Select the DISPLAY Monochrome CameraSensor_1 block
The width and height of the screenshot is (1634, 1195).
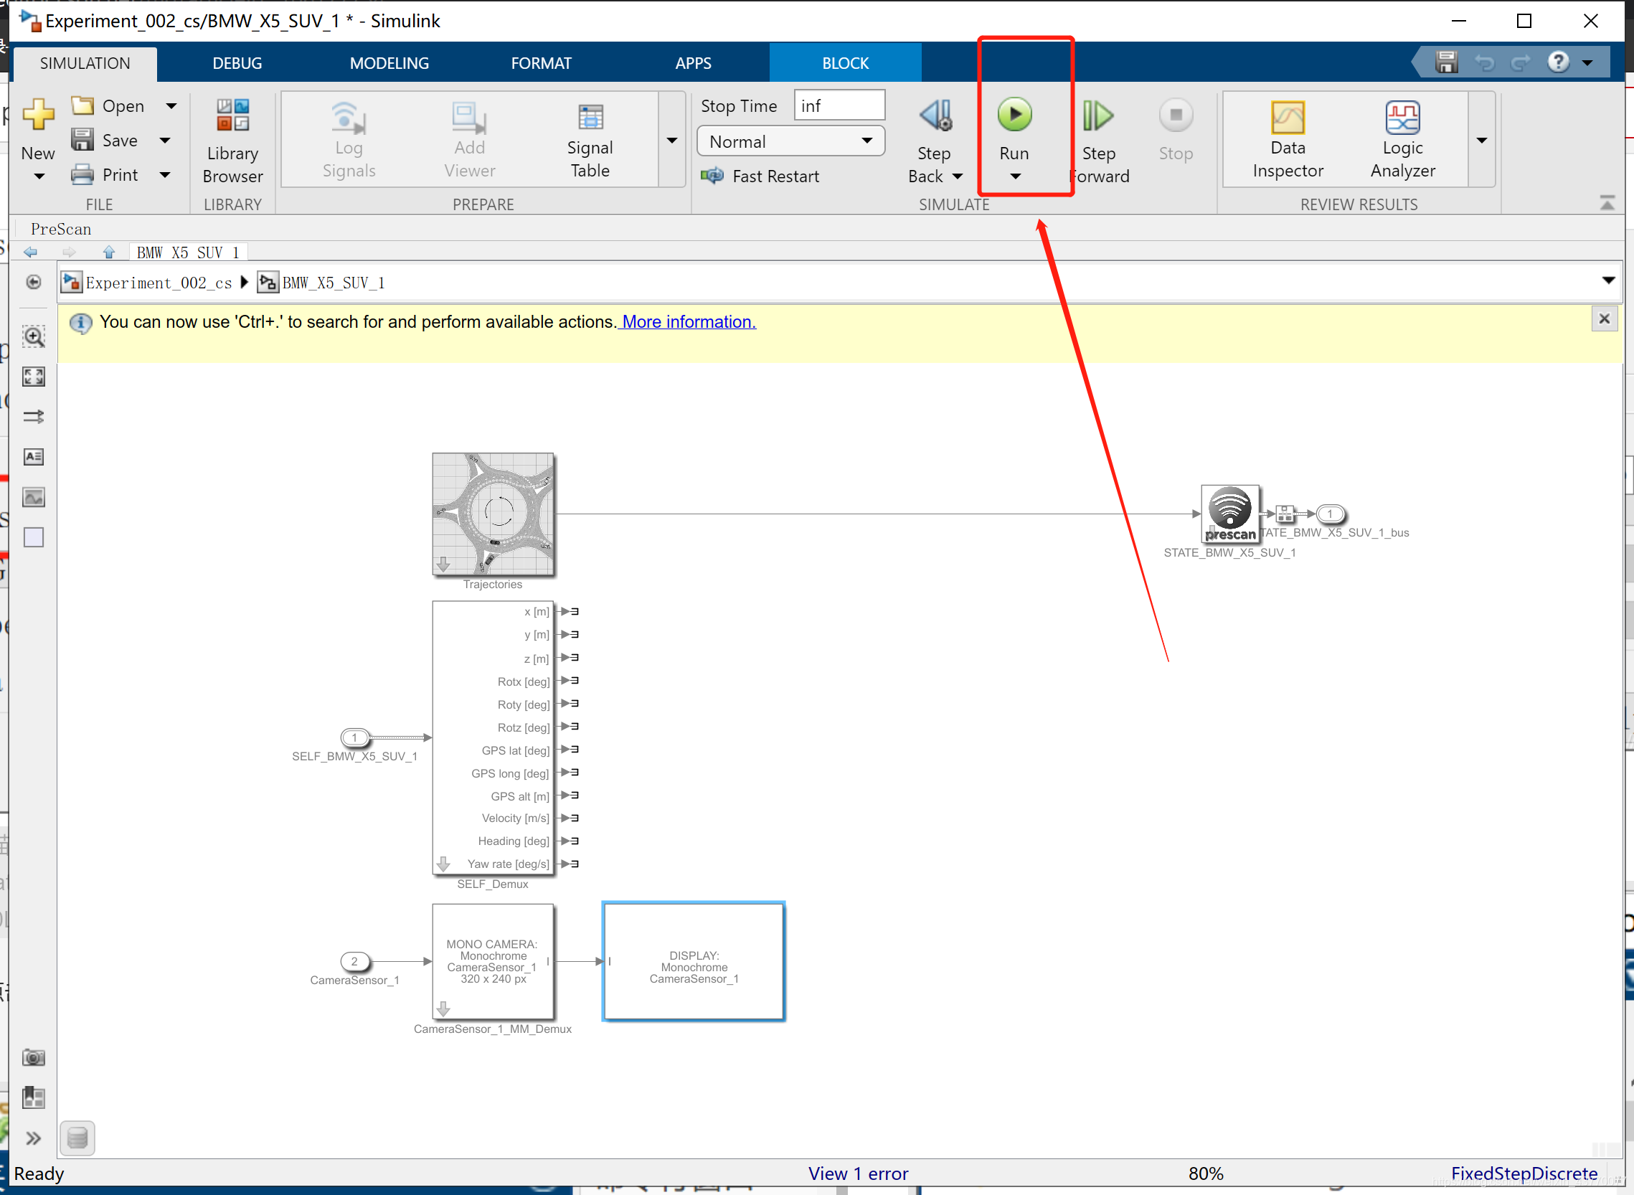[693, 961]
